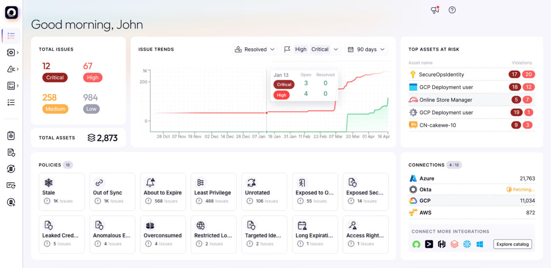Click the app logo in the sidebar
Screen dimensions: 551x268
pos(11,13)
